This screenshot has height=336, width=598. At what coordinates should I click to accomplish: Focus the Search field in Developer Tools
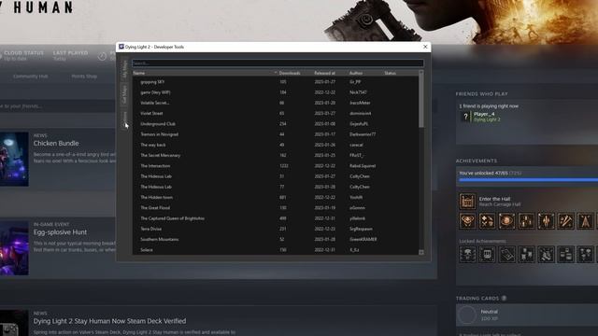pyautogui.click(x=278, y=63)
